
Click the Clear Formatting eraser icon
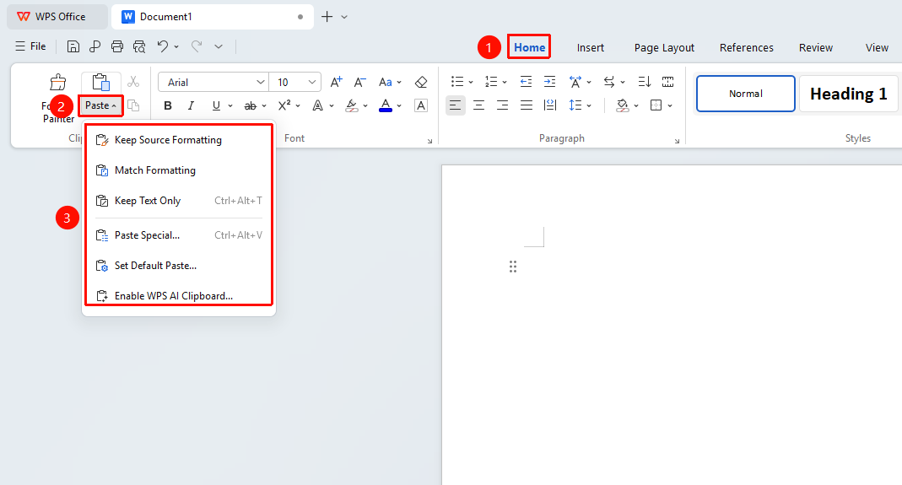pos(421,83)
